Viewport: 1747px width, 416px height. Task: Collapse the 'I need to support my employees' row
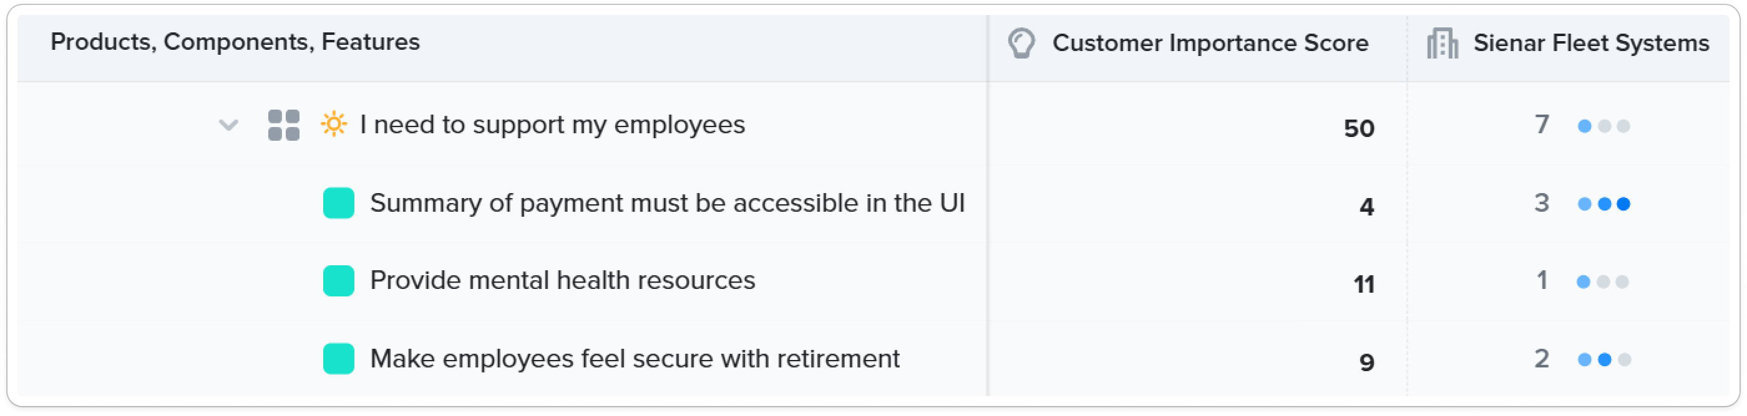[x=228, y=125]
